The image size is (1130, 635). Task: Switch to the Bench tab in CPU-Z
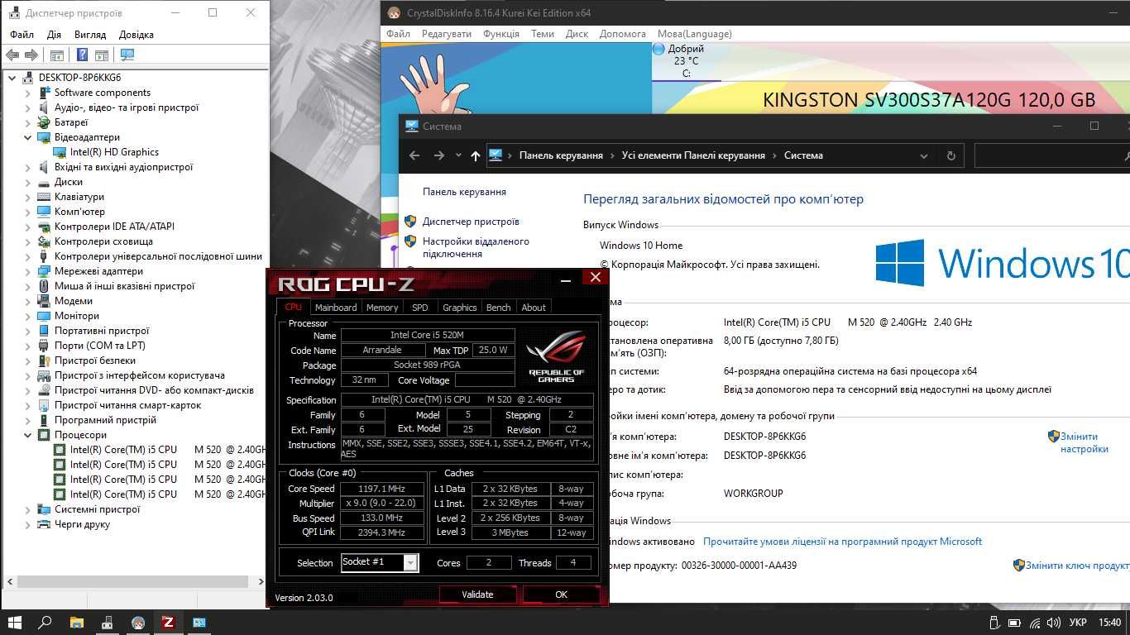pos(498,307)
